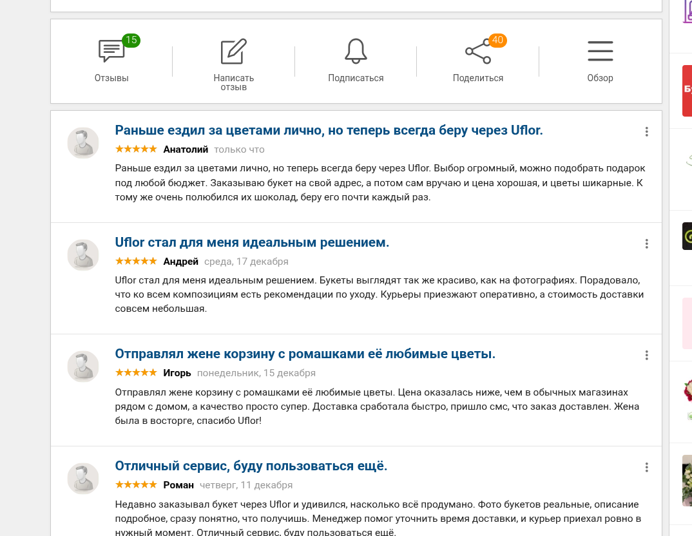Screen dimensions: 692x536
Task: Click Анатолий's avatar picture
Action: click(x=83, y=143)
